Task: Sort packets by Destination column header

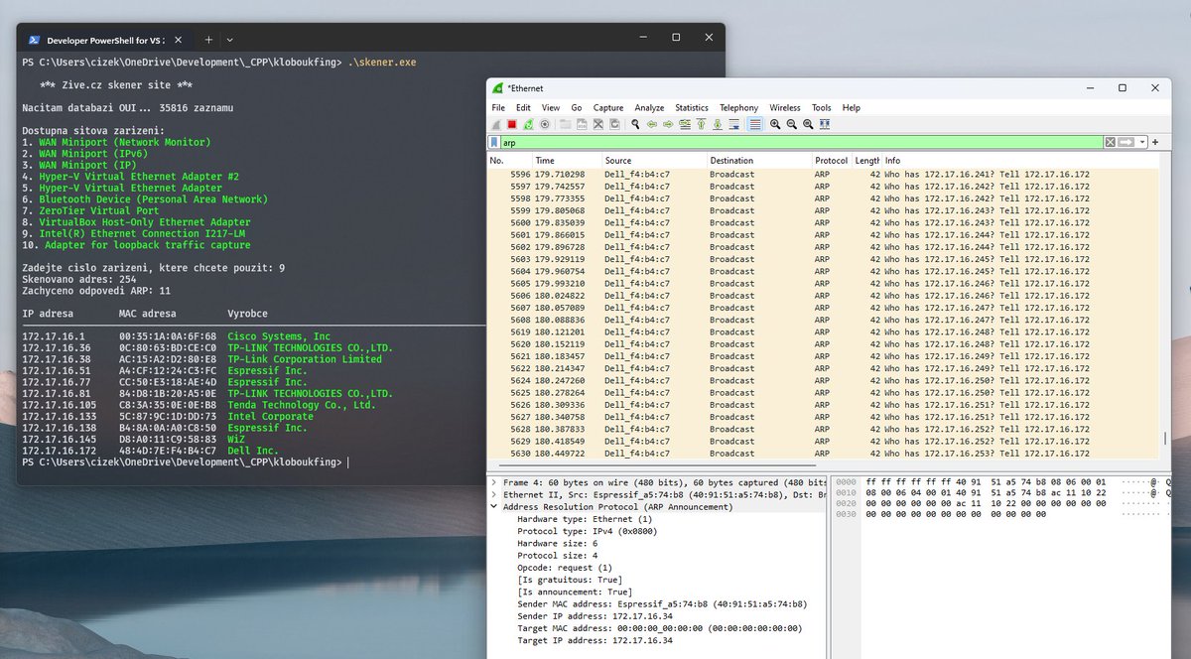Action: 759,160
